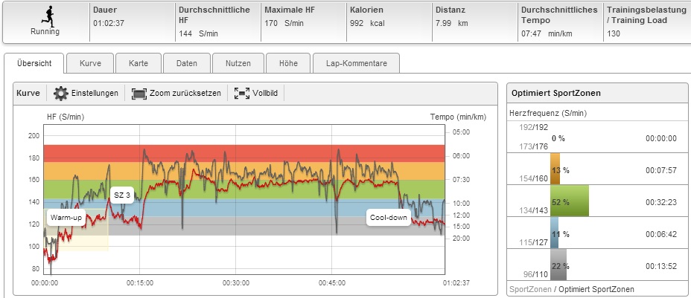Open the Höhe tab

(288, 64)
